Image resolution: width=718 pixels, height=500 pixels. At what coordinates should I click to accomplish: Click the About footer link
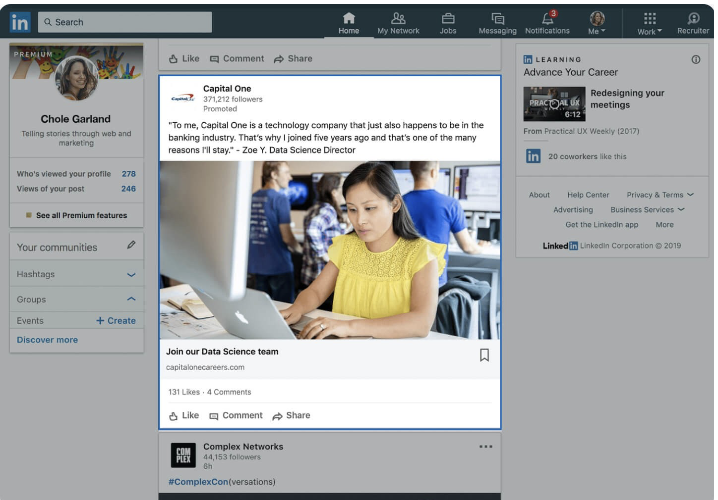click(x=539, y=195)
